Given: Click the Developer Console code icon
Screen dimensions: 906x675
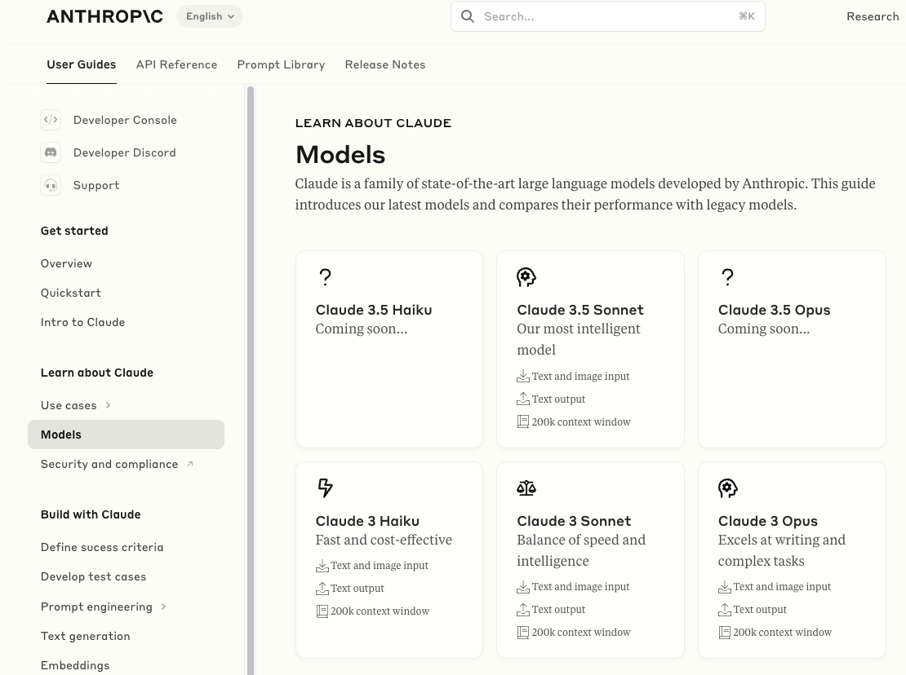Looking at the screenshot, I should [x=51, y=120].
